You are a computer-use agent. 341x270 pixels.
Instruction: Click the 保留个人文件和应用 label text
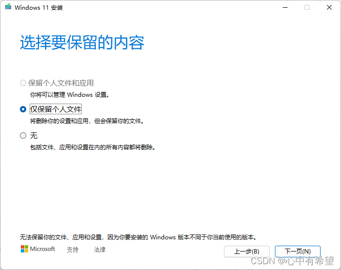pos(61,83)
